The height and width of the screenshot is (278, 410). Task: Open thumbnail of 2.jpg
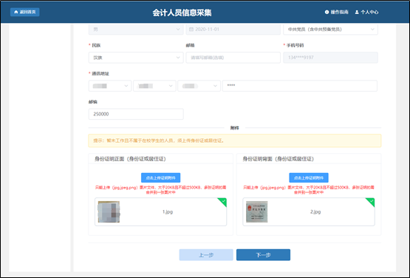[x=257, y=211]
